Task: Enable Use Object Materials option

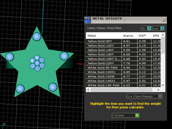Action: click(x=160, y=96)
